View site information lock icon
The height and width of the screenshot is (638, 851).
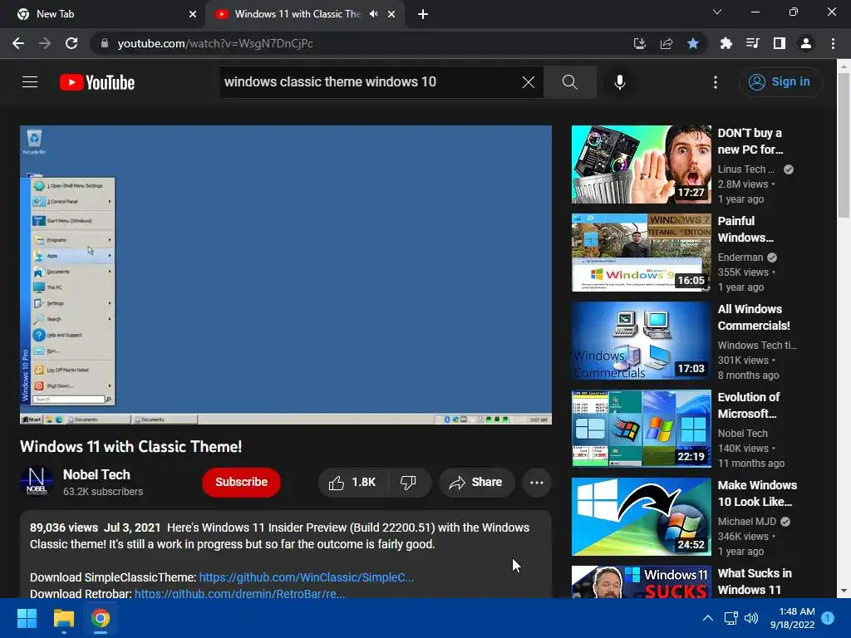(105, 43)
